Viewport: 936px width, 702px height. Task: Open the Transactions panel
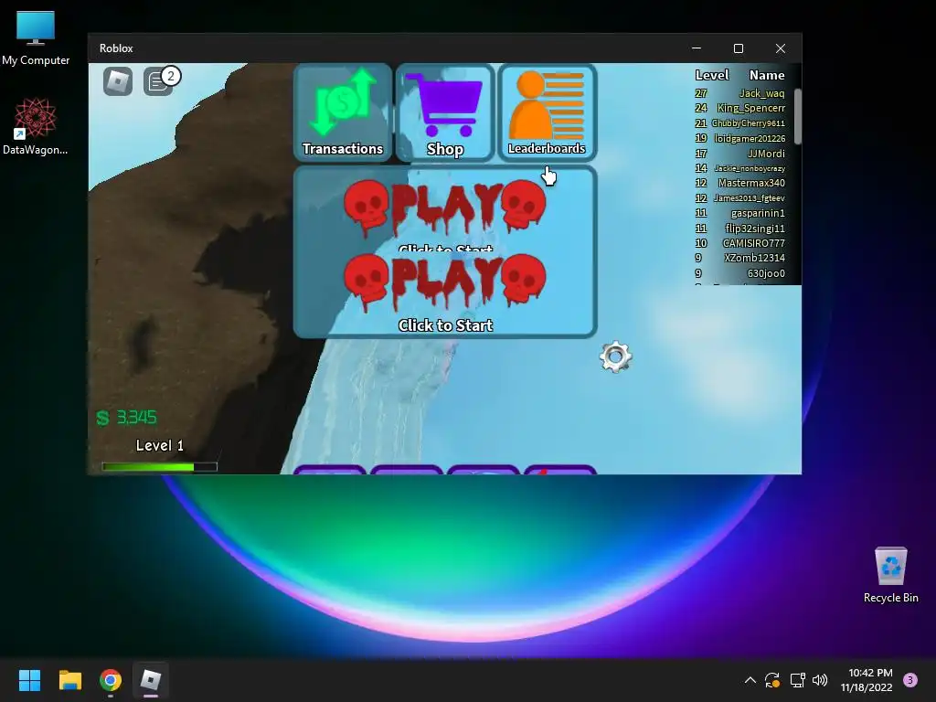coord(343,112)
